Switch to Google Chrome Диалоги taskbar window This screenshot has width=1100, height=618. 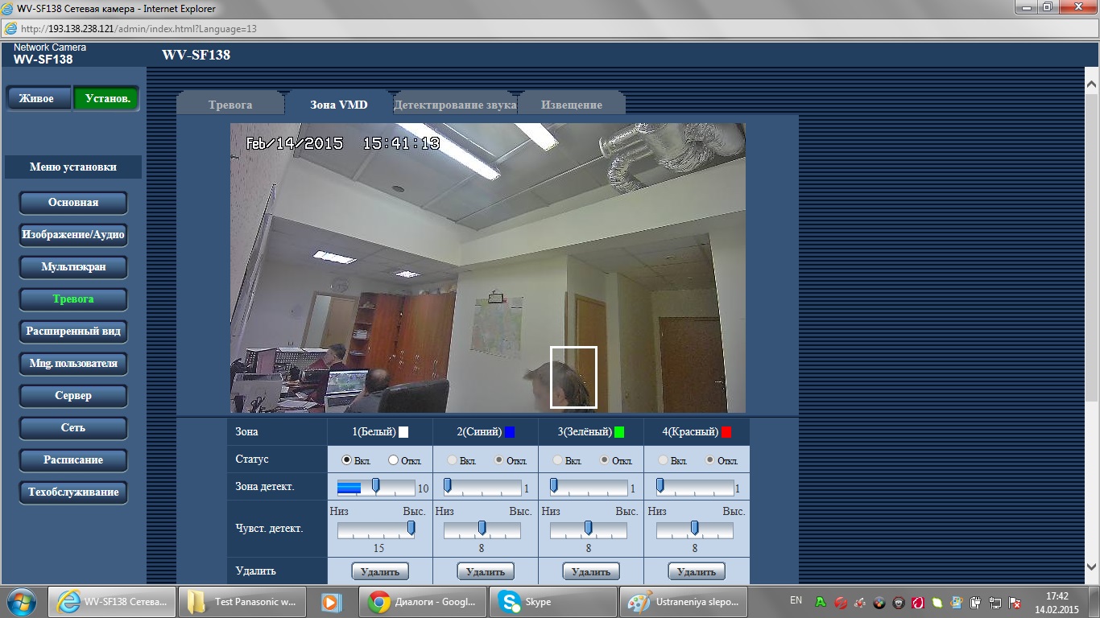[x=422, y=601]
